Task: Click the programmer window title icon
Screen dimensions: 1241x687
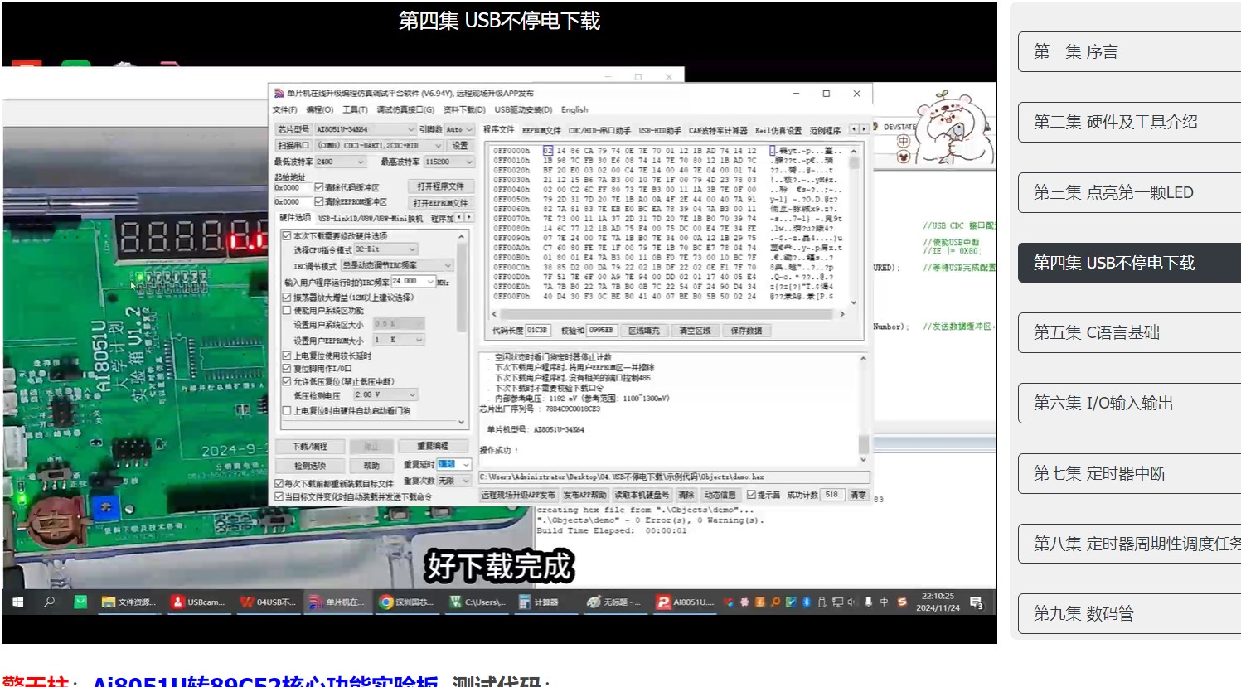Action: click(279, 93)
